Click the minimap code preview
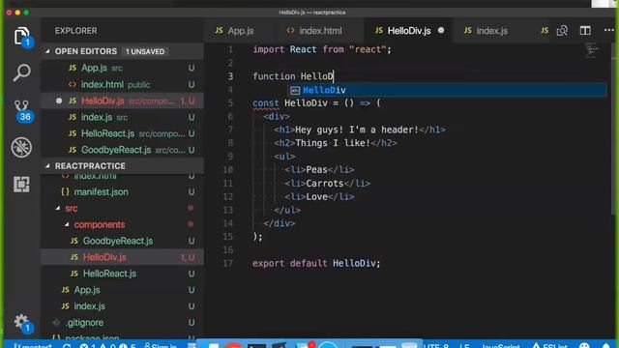619x348 pixels. click(592, 50)
